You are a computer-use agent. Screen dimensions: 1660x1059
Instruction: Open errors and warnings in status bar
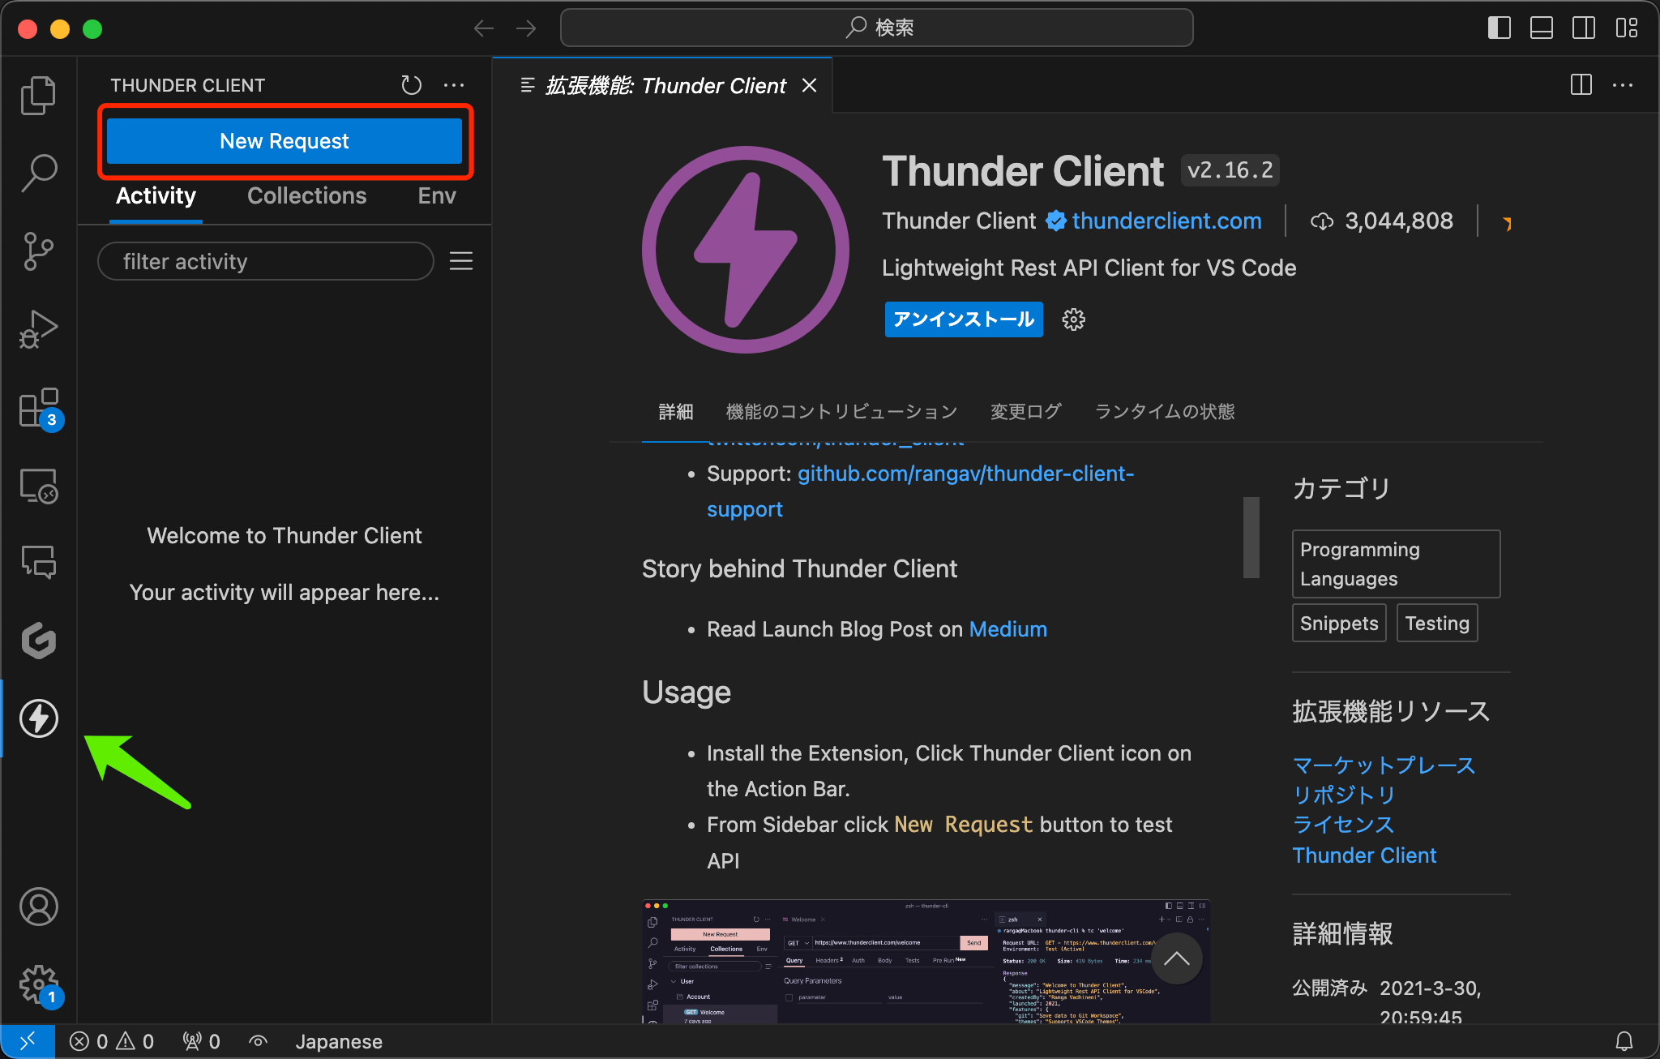(112, 1041)
